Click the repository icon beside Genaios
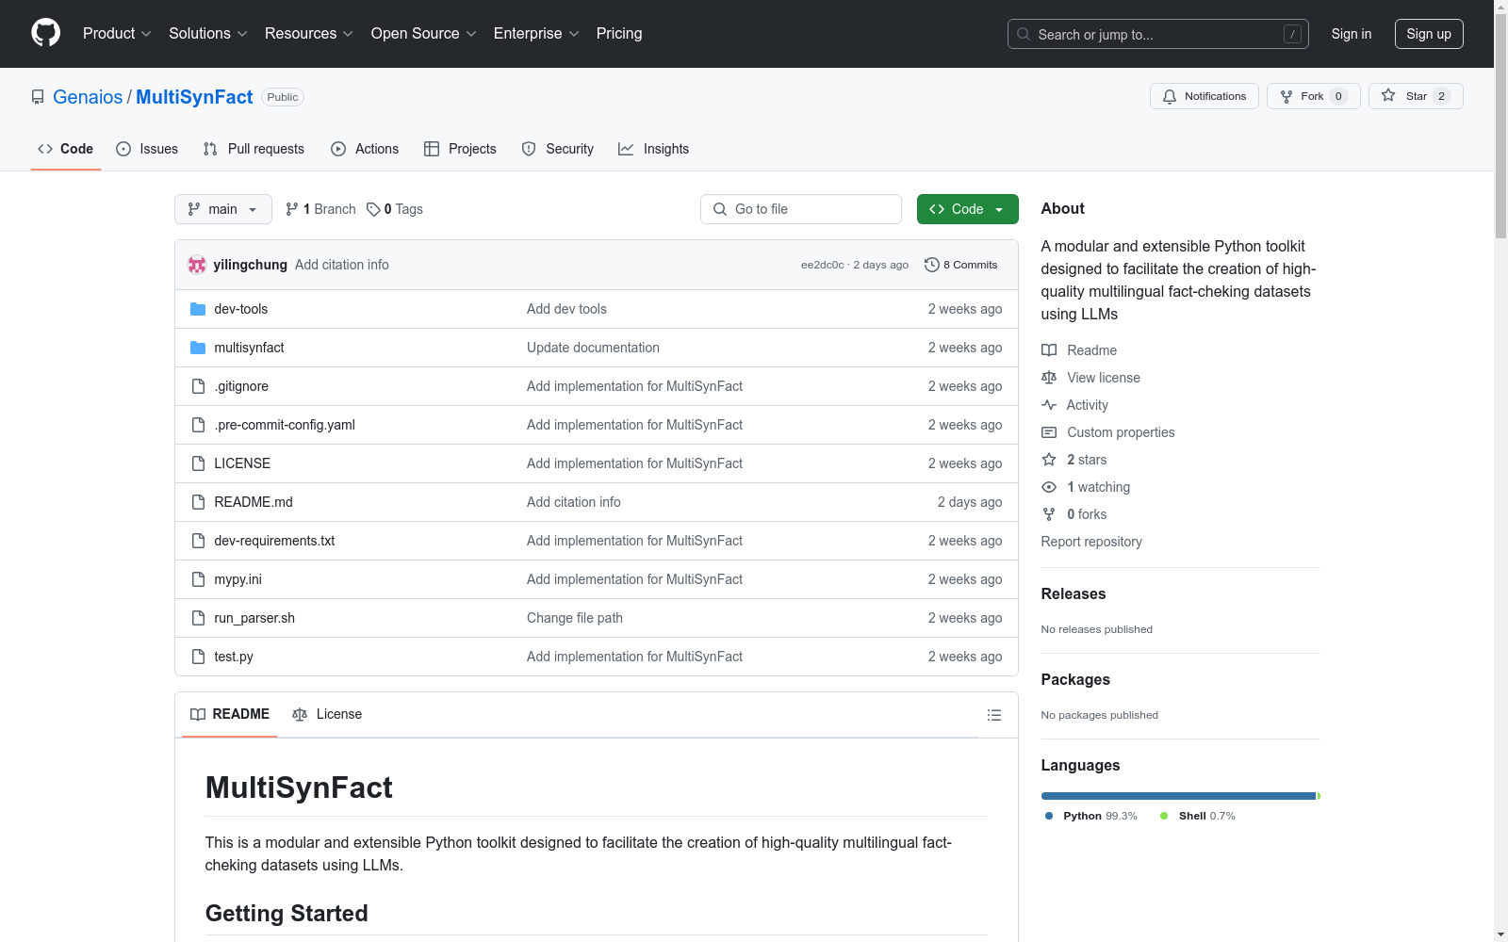Screen dimensions: 1508x942 (x=38, y=97)
